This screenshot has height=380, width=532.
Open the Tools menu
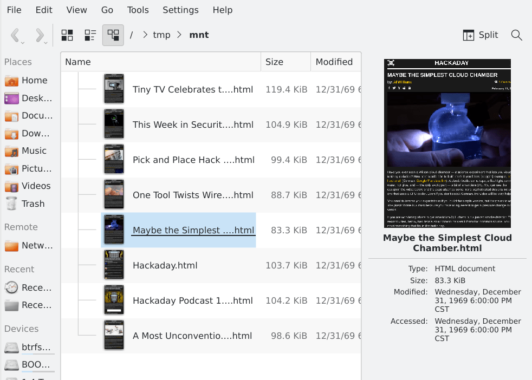138,10
